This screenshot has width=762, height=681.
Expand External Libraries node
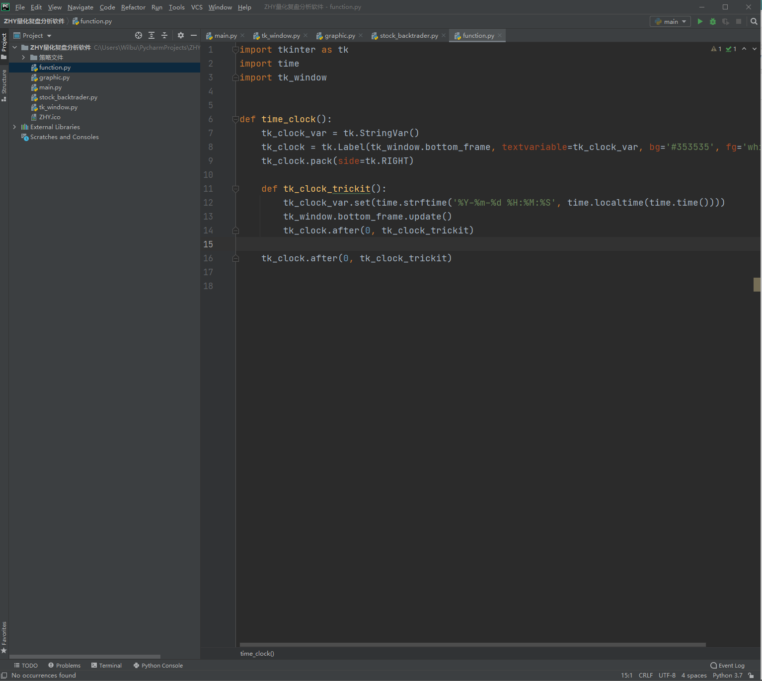click(14, 127)
